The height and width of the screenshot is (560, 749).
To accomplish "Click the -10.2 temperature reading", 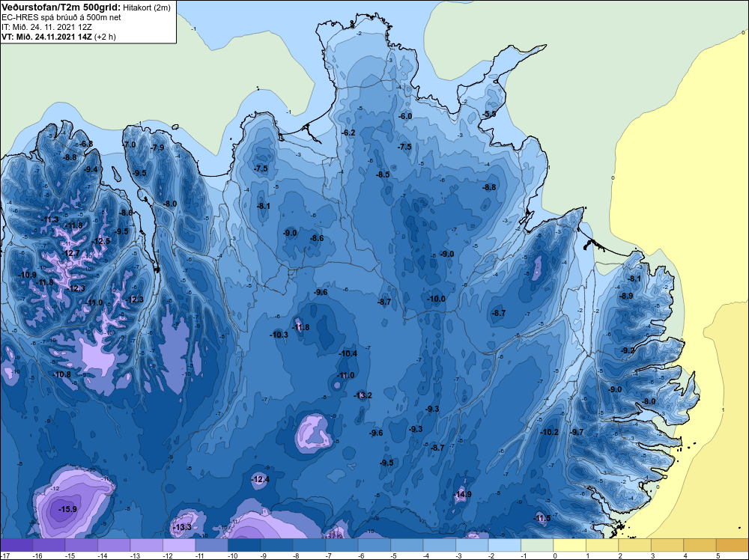I will click(549, 432).
